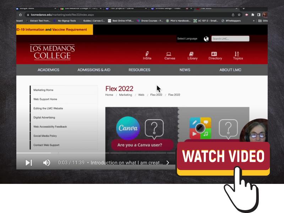Open Web Accessibility Feedback sidebar link
284x213 pixels.
pyautogui.click(x=64, y=127)
